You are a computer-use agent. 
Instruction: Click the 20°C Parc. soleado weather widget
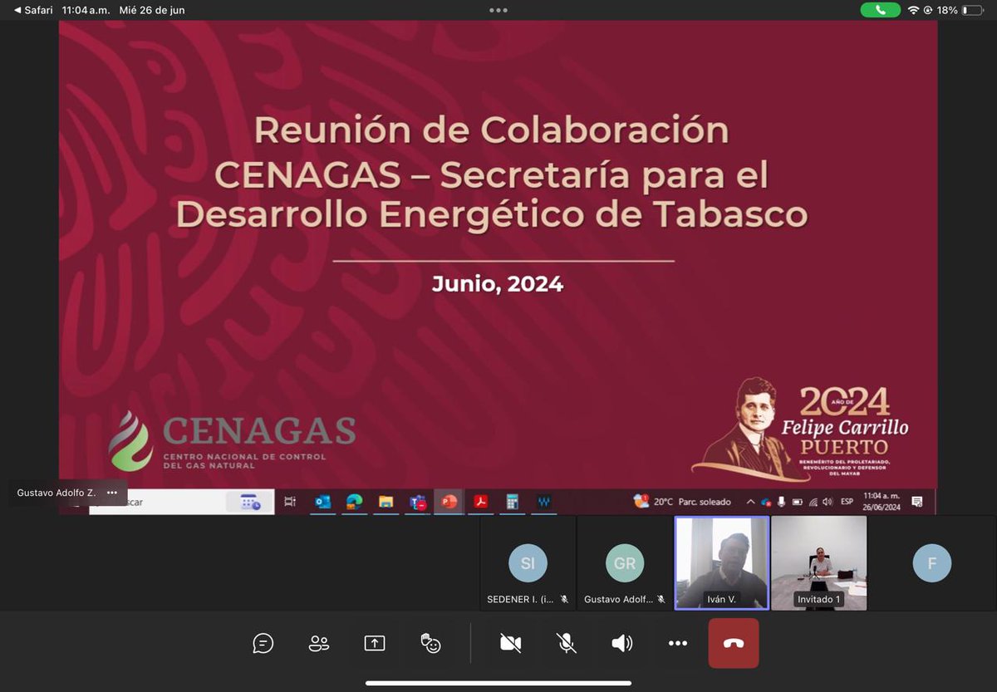[681, 502]
